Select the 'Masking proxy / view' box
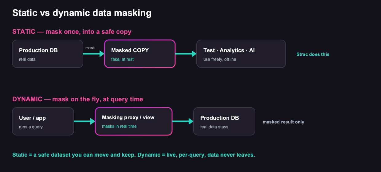381x172 pixels. [134, 121]
